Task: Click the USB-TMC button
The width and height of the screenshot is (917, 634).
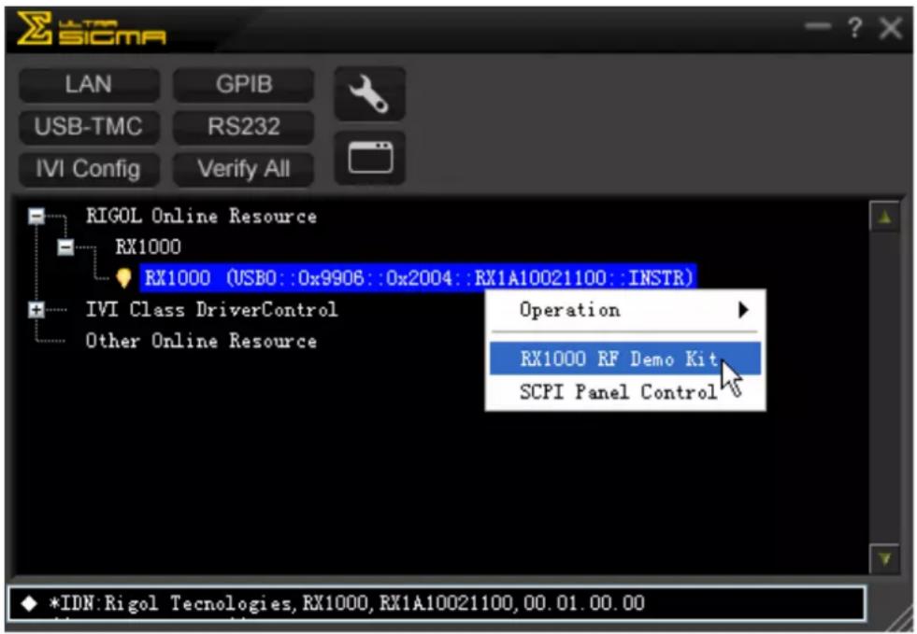Action: click(89, 126)
